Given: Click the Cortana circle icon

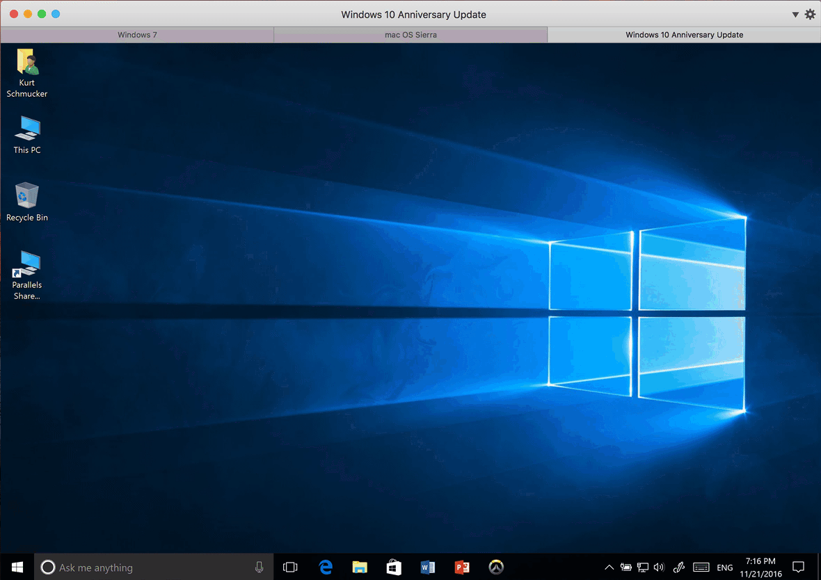Looking at the screenshot, I should click(x=47, y=567).
